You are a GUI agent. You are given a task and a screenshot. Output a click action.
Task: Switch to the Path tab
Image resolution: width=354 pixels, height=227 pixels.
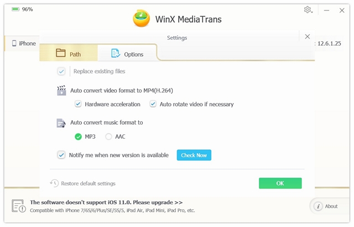69,53
